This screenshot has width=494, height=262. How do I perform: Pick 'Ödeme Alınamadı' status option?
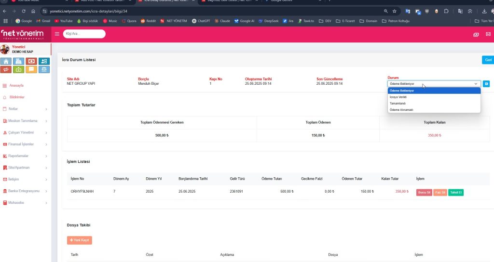point(400,109)
